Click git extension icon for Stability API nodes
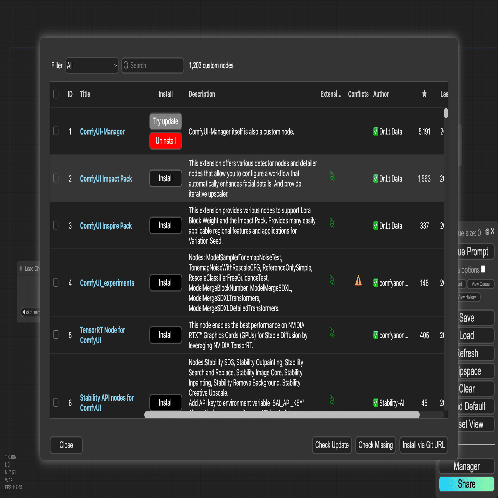 332,400
